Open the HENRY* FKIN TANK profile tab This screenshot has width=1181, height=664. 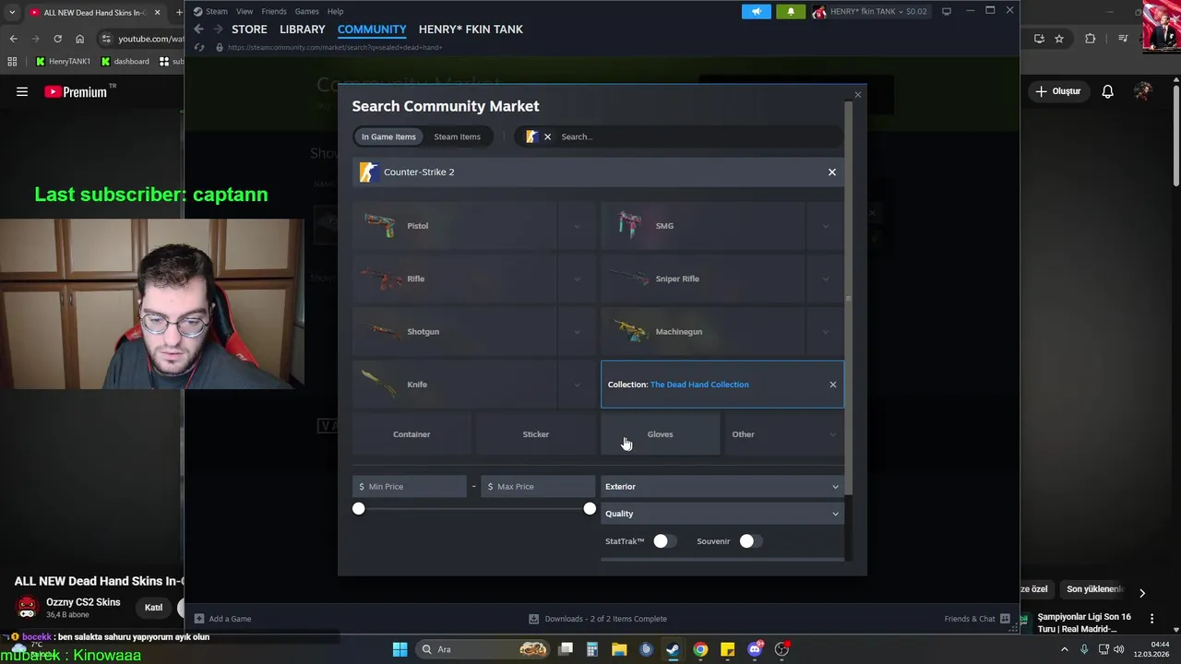tap(471, 30)
